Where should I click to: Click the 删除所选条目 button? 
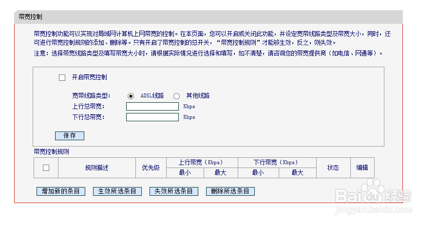pyautogui.click(x=230, y=191)
